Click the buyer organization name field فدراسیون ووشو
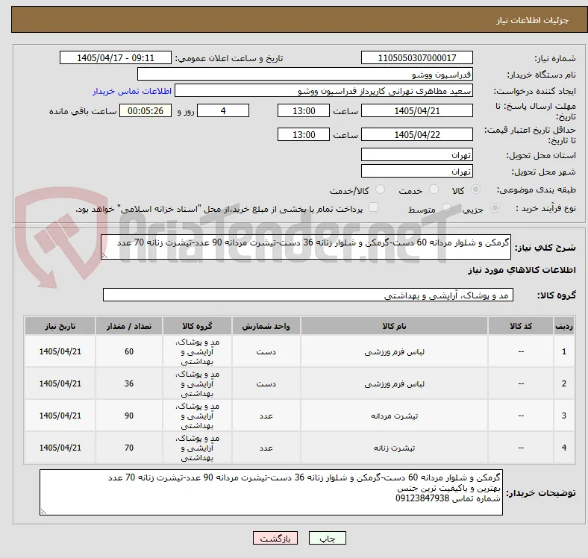 pyautogui.click(x=305, y=75)
